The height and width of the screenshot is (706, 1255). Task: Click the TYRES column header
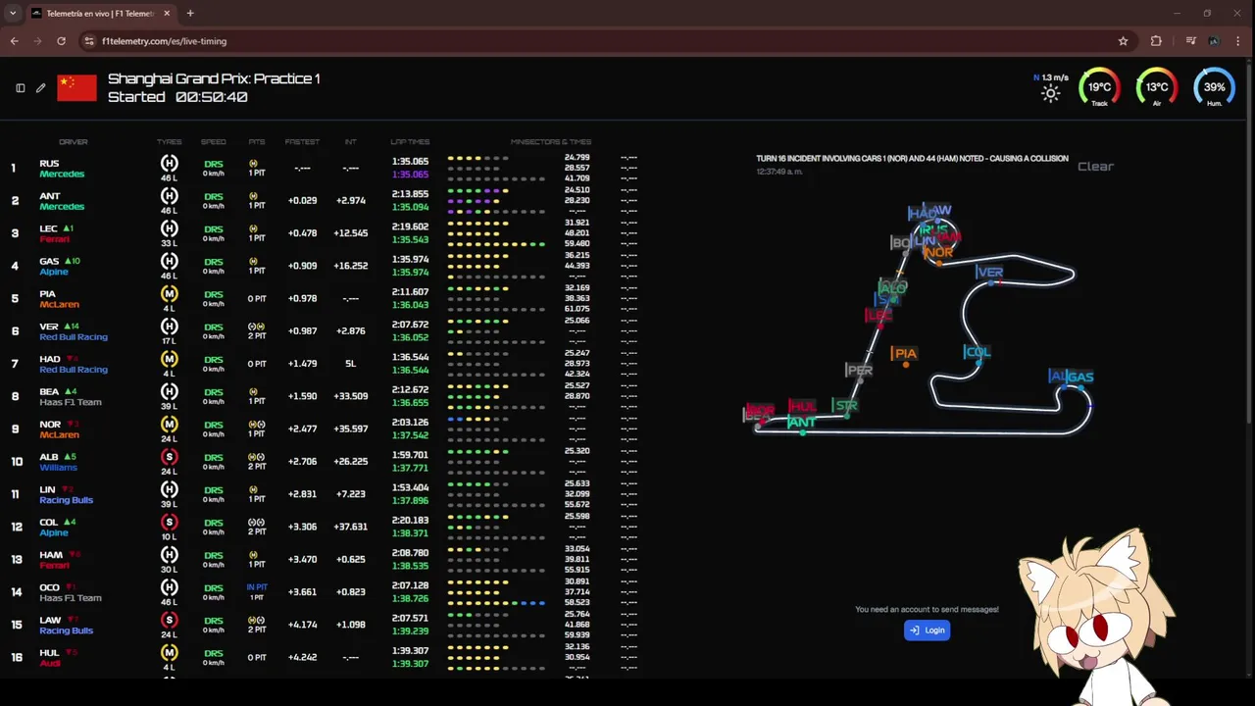(169, 142)
